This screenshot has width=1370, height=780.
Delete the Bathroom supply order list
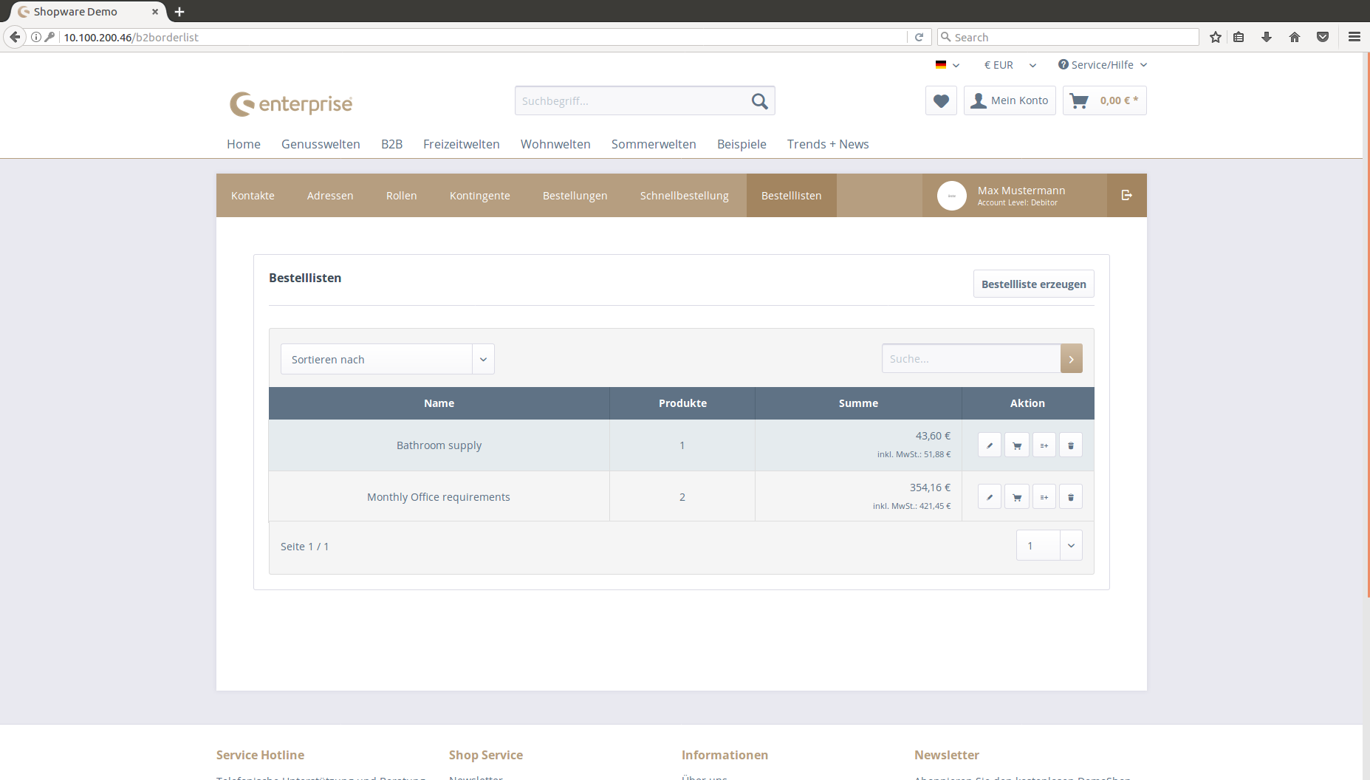1070,445
